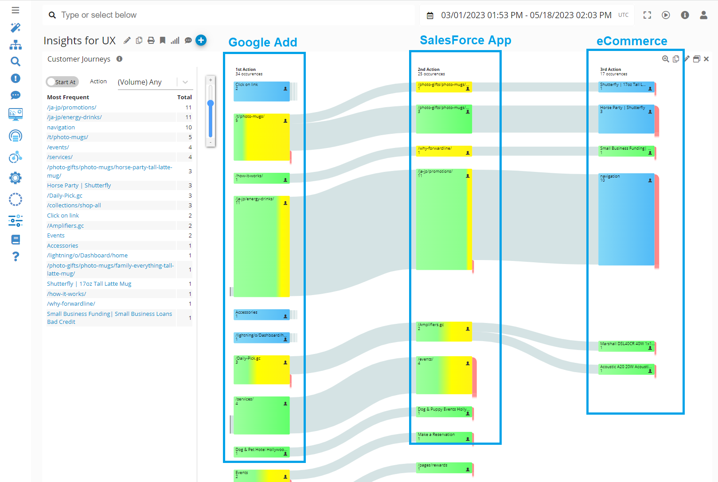
Task: Expand the (Volume) Any dropdown
Action: 185,82
